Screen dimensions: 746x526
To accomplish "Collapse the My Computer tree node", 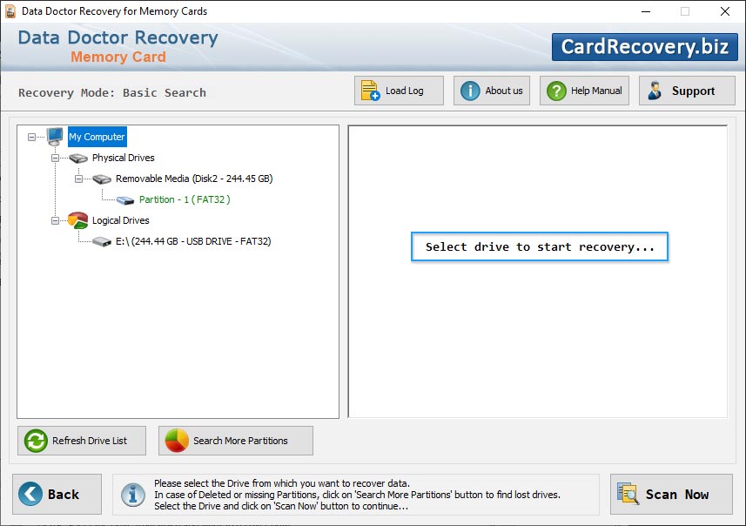I will [x=31, y=137].
